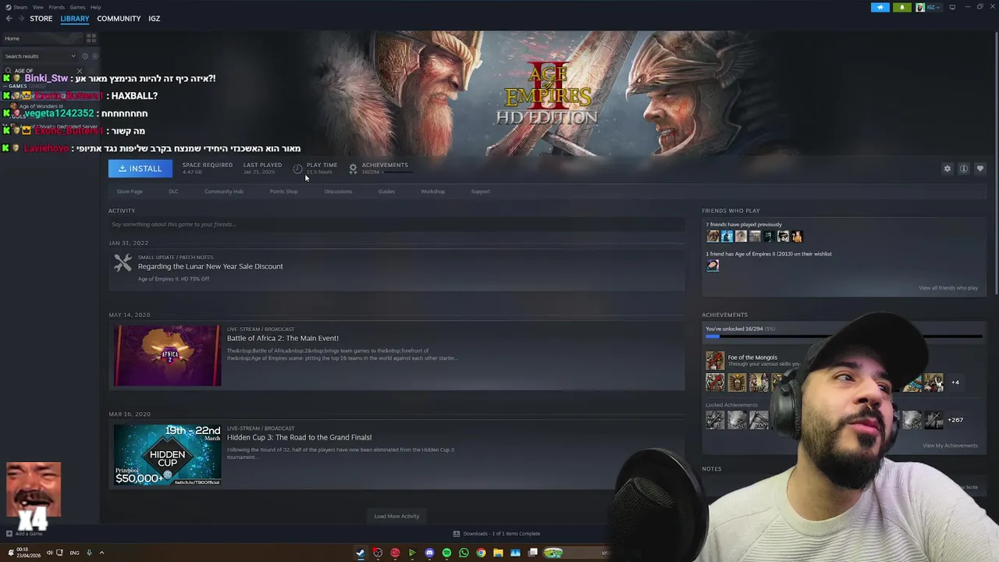This screenshot has height=562, width=999.
Task: Open Hidden Cup 3: Road to Grand Finals
Action: click(x=299, y=437)
